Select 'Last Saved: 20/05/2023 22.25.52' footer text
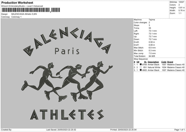Image resolution: width=186 pixels, height=132 pixels. point(61,130)
